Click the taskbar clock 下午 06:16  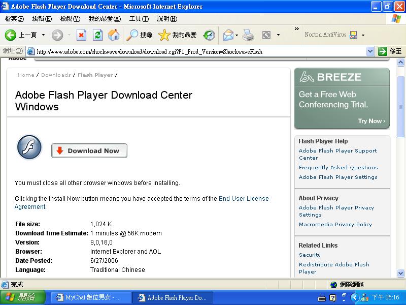(385, 297)
